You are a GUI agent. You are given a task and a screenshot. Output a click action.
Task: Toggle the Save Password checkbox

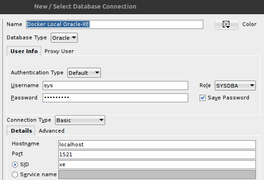202,98
